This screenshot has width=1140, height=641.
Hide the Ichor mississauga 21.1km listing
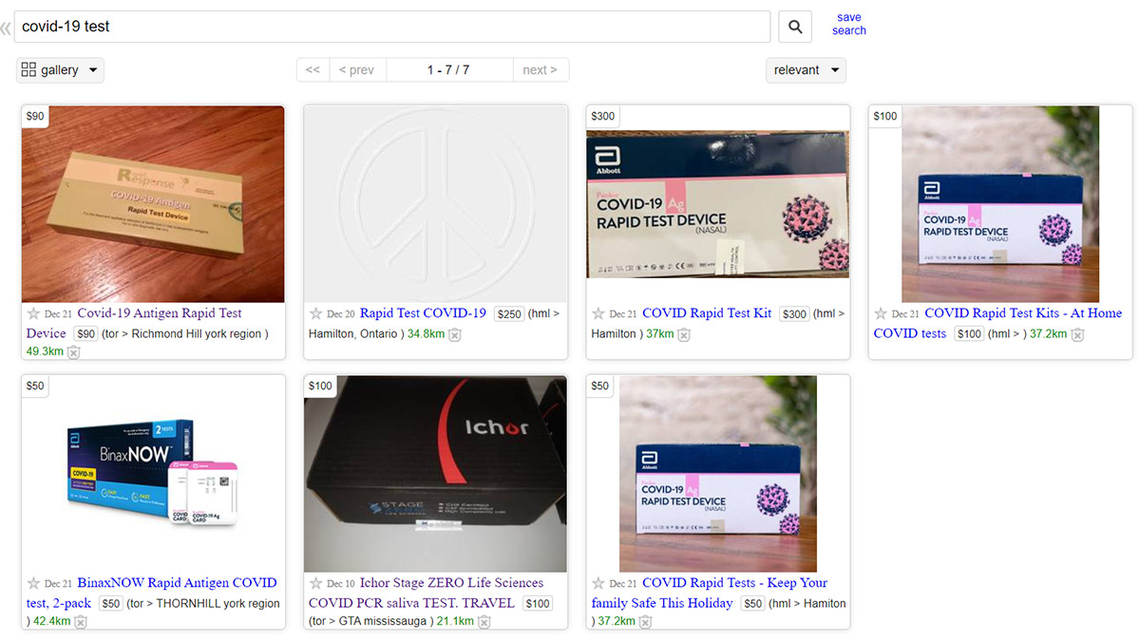pyautogui.click(x=484, y=622)
